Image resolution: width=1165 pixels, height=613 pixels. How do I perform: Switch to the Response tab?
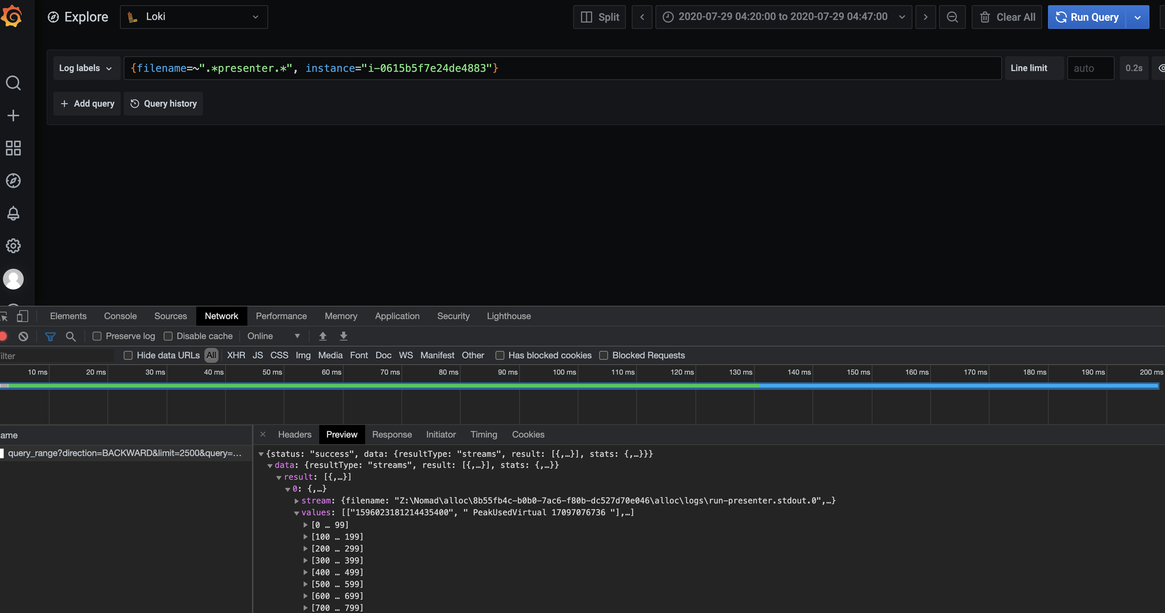392,435
